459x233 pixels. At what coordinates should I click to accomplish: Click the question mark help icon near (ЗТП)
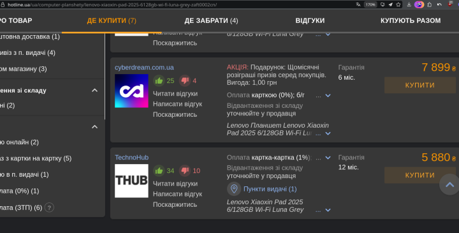pos(49,207)
